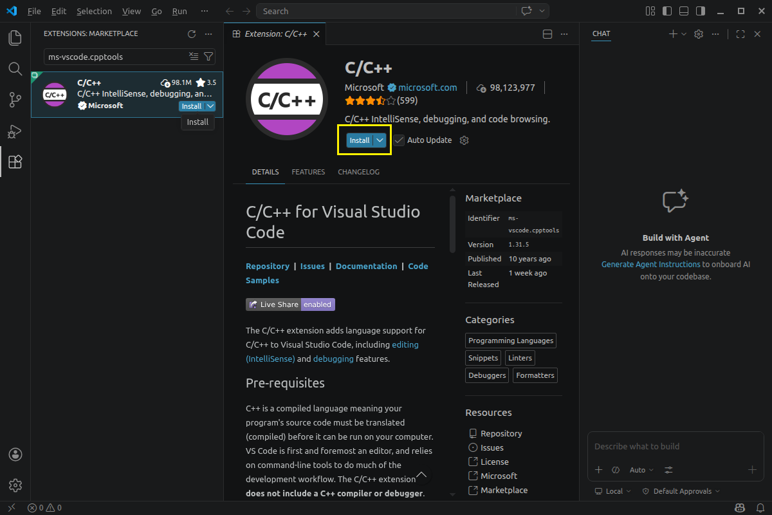Open chat settings gear
Image resolution: width=772 pixels, height=515 pixels.
click(x=699, y=34)
